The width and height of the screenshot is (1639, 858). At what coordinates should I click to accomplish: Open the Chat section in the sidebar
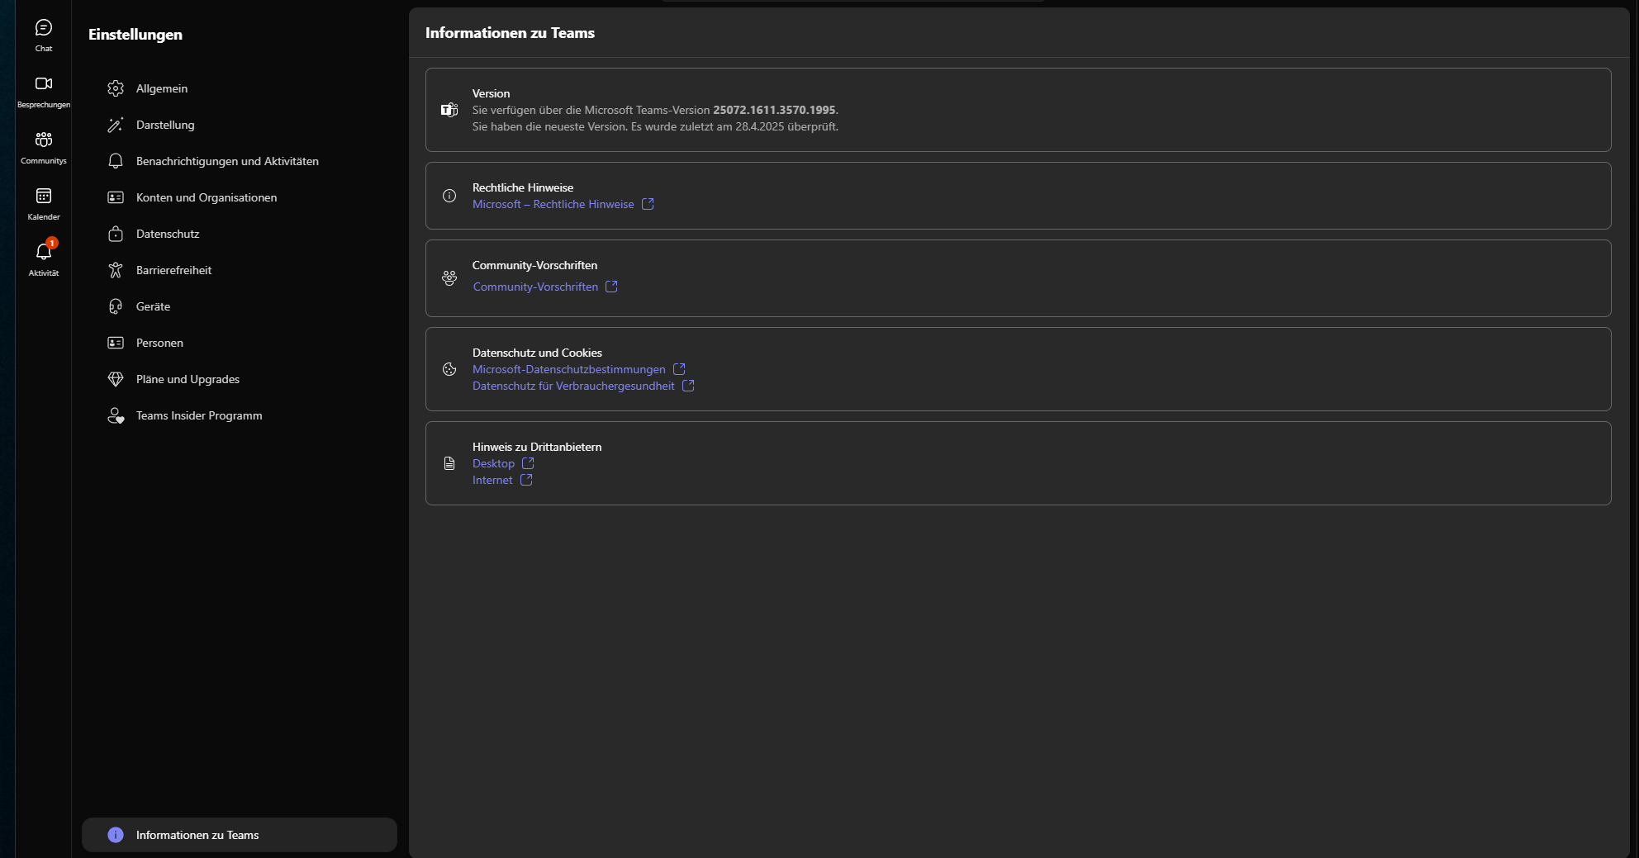(43, 33)
